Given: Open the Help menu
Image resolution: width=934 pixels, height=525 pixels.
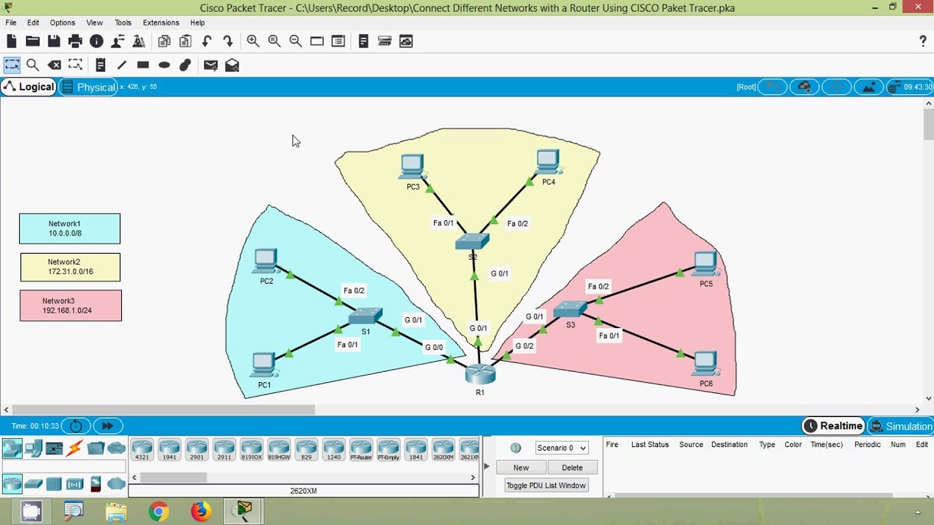Looking at the screenshot, I should 197,23.
